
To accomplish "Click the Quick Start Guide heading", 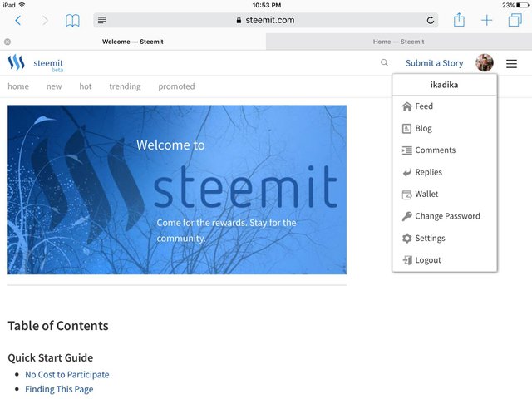I will point(50,357).
